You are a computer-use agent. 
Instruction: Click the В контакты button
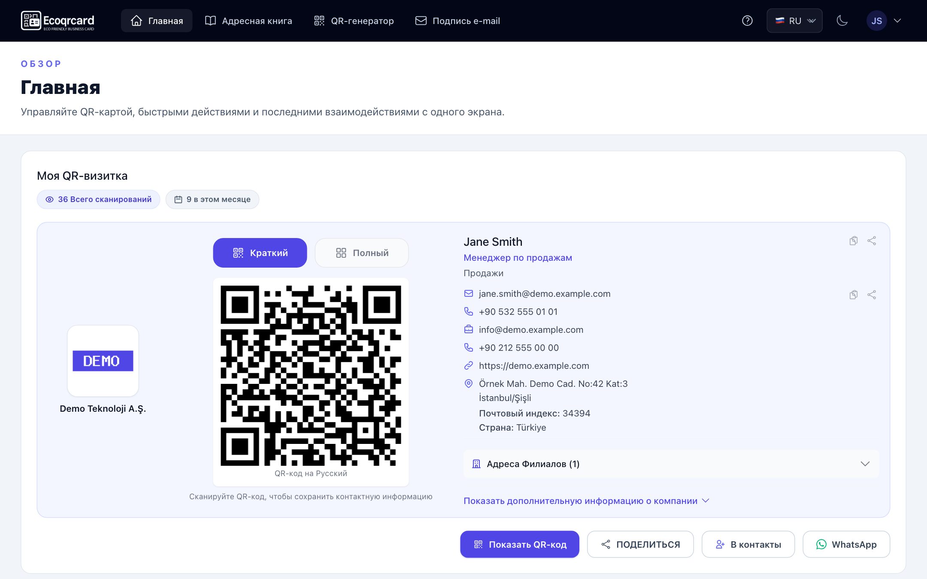pos(748,544)
